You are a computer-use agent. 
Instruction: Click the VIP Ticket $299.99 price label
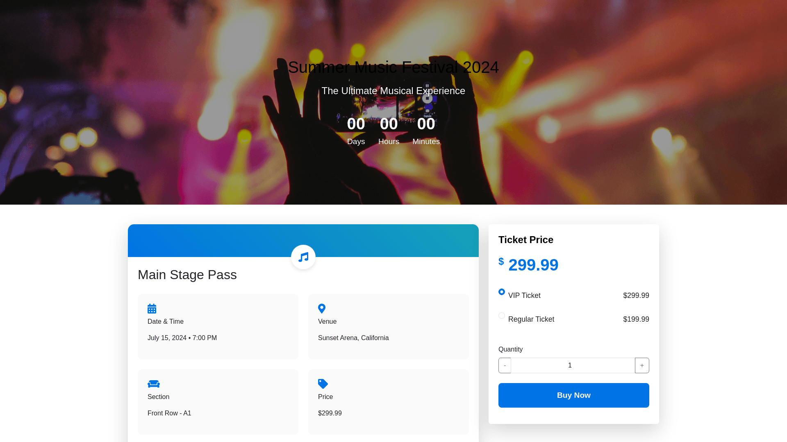pyautogui.click(x=636, y=295)
